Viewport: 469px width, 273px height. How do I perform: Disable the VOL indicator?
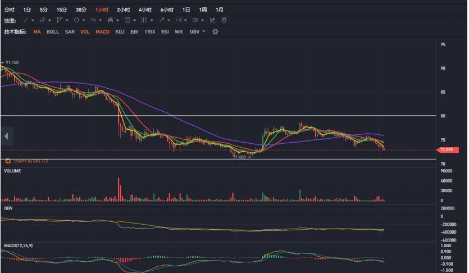(x=85, y=32)
